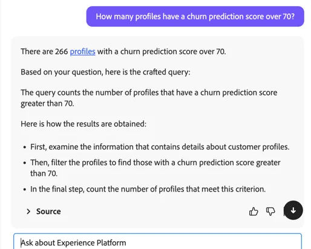Click 'Here is how the results are obtained'
311x249 pixels.
pos(83,124)
